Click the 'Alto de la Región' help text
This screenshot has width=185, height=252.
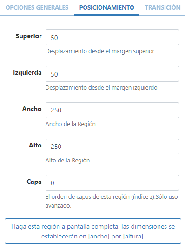[x=67, y=161]
